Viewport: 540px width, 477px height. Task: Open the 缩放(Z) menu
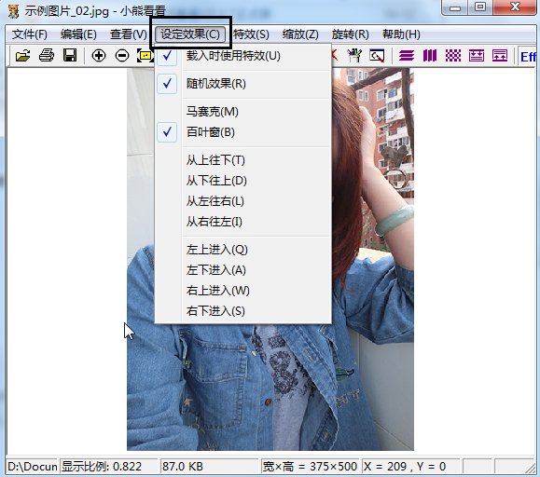click(x=300, y=34)
